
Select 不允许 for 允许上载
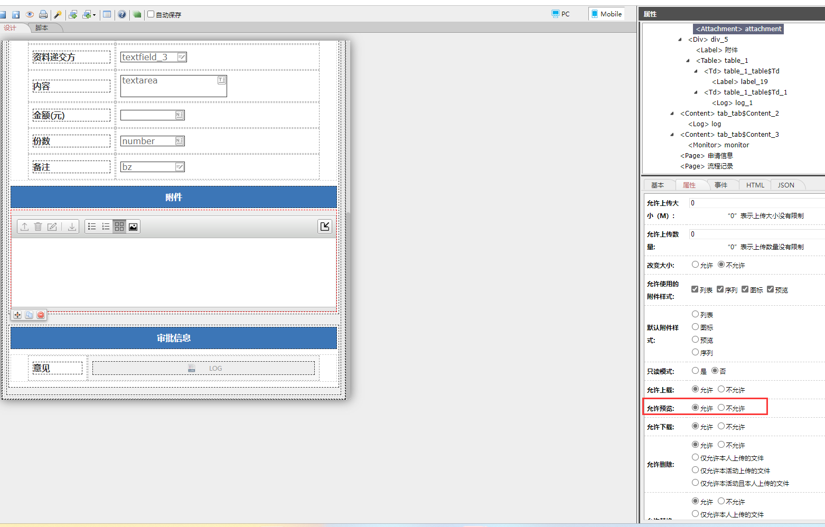tap(721, 389)
